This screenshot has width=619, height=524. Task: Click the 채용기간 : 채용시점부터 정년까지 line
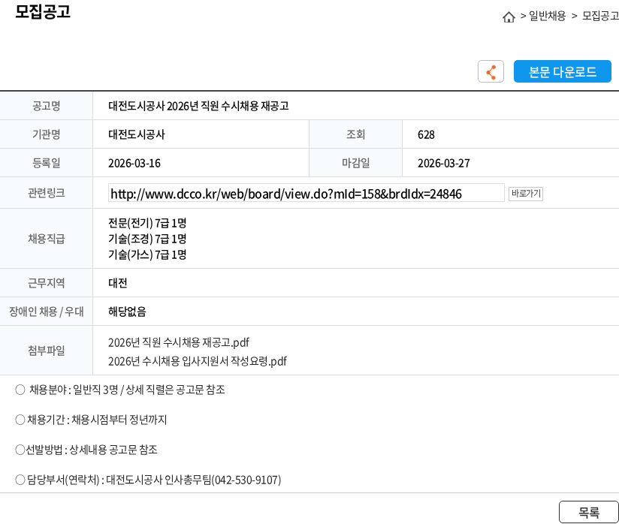pyautogui.click(x=91, y=420)
